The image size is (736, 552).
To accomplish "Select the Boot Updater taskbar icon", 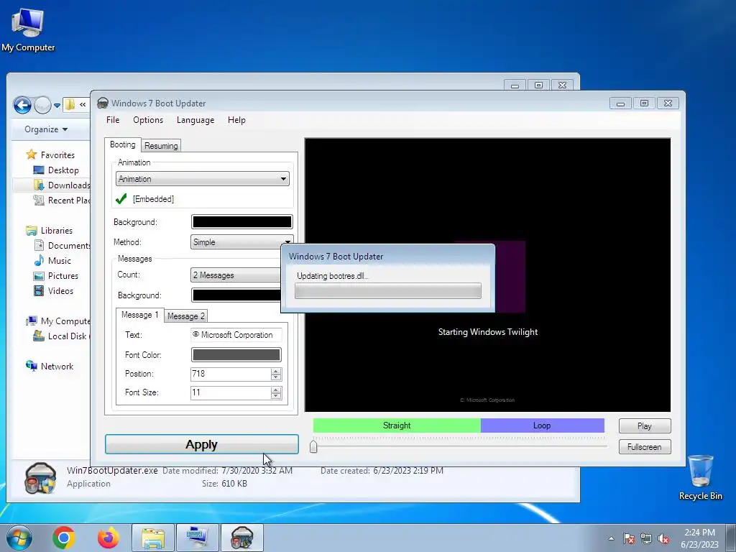I will 241,538.
